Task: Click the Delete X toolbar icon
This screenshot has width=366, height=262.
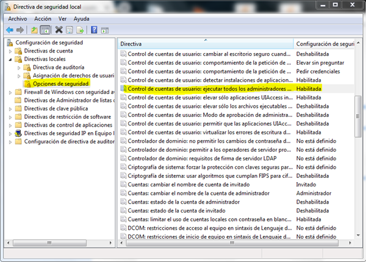Action: tap(59, 29)
